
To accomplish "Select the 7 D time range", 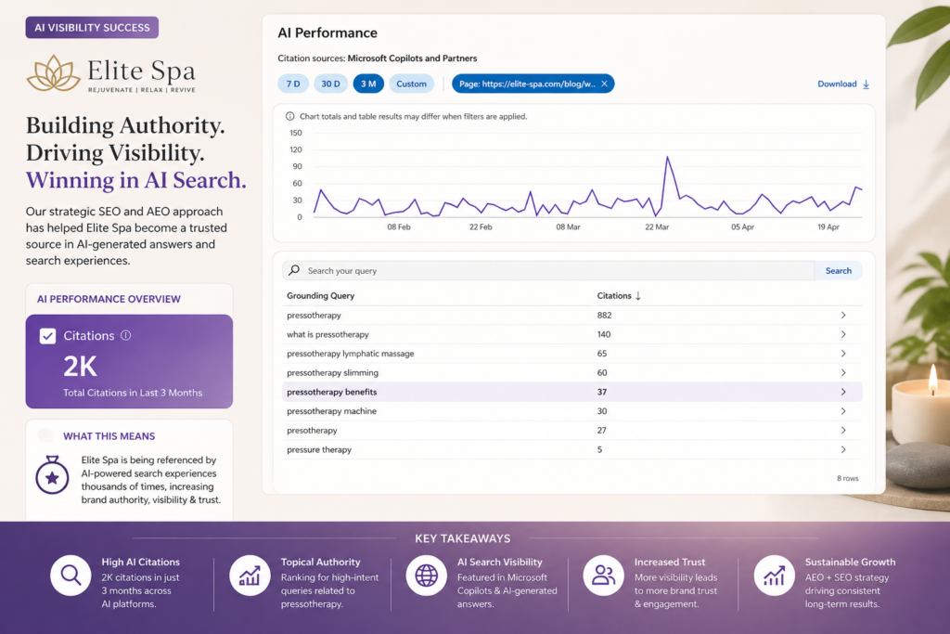I will click(x=293, y=84).
